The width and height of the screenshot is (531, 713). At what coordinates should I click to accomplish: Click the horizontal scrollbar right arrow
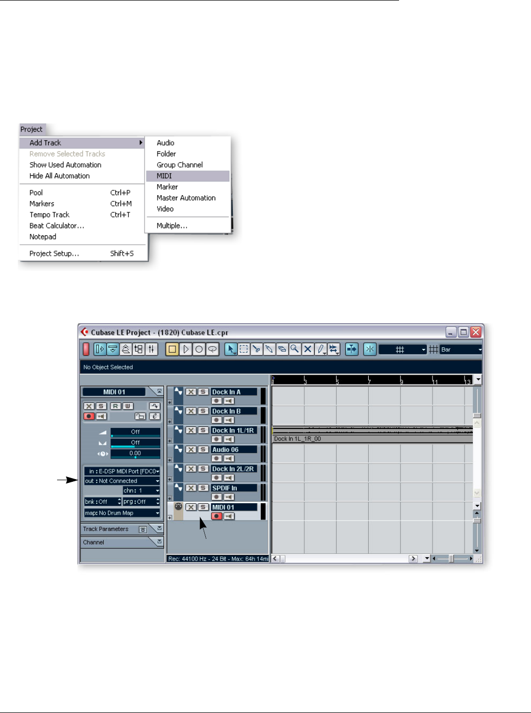pos(413,559)
